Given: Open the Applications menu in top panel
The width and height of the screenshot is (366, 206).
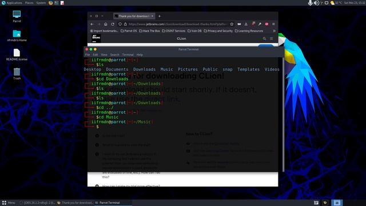Looking at the screenshot, I should (x=11, y=3).
